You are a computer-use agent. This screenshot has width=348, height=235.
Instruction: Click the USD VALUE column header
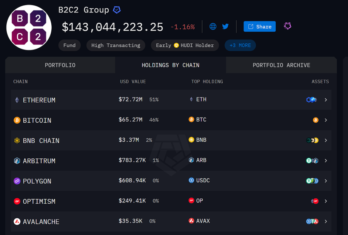pos(133,82)
